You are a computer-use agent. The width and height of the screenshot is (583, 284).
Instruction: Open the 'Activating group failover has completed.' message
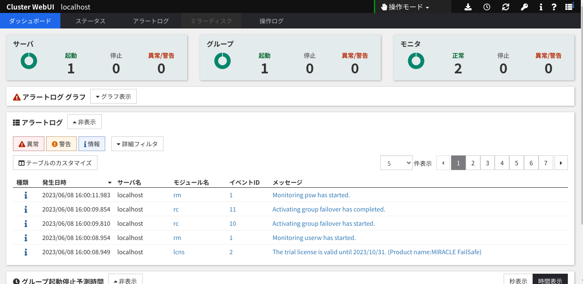tap(329, 209)
